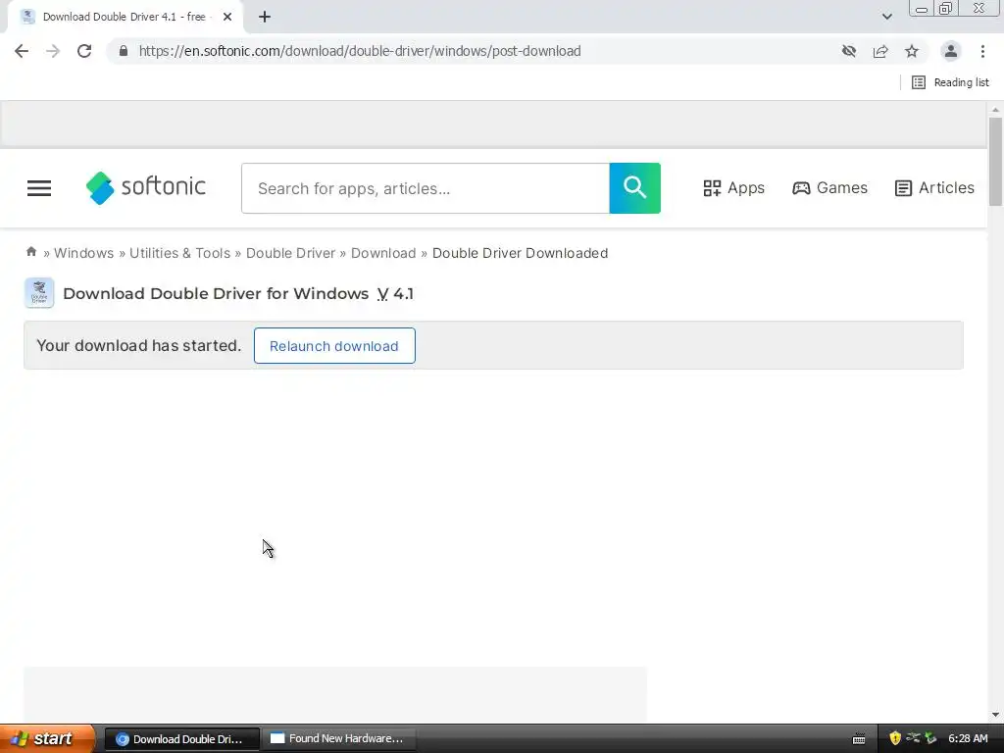
Task: Click the magnifier search button
Action: point(634,188)
